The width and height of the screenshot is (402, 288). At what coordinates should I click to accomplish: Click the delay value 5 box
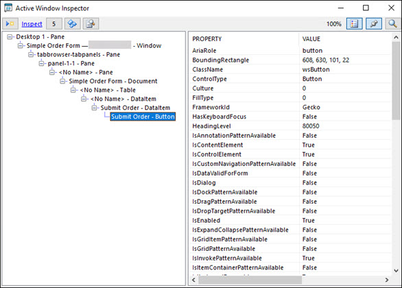pyautogui.click(x=54, y=24)
